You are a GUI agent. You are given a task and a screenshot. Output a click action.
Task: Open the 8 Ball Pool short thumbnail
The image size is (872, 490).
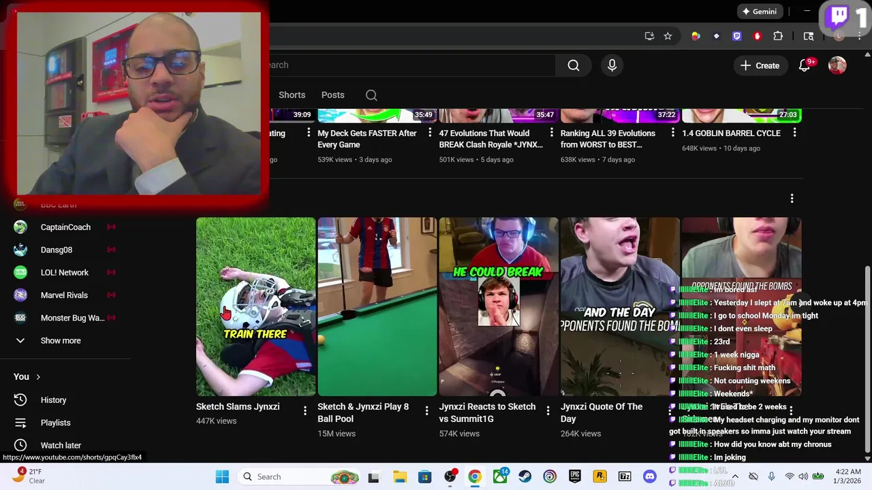(x=377, y=307)
